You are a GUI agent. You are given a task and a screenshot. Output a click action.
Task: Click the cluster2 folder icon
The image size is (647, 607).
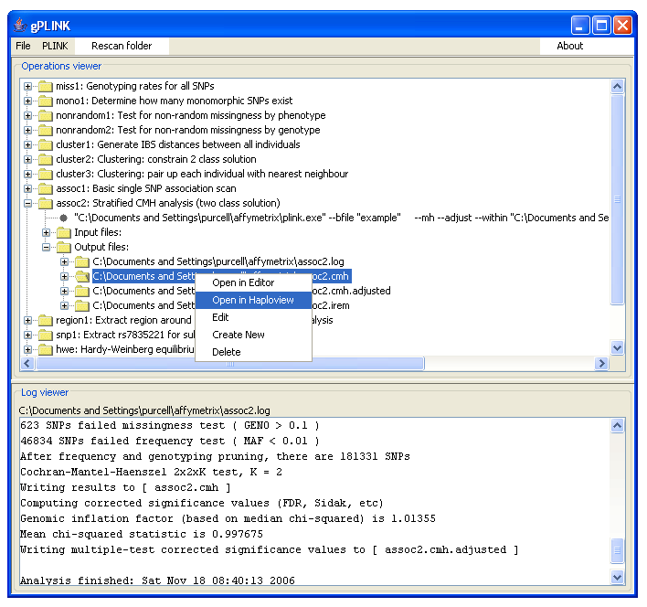pyautogui.click(x=46, y=159)
